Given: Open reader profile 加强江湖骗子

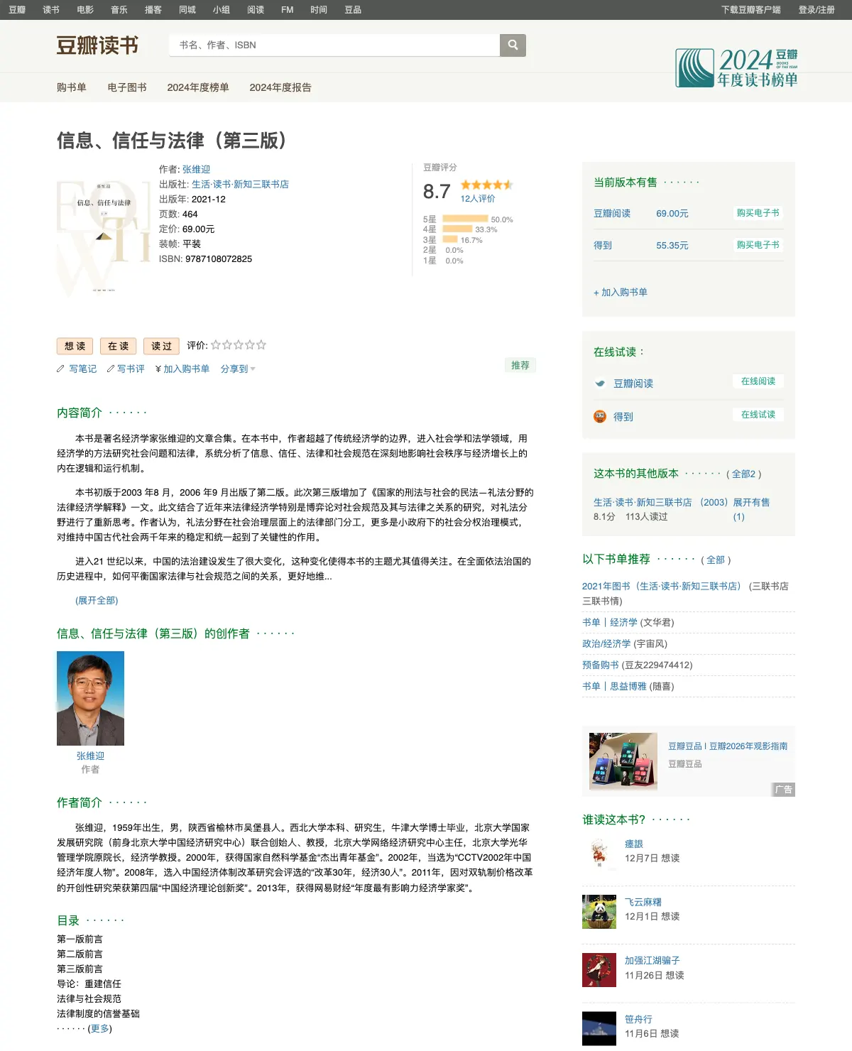Looking at the screenshot, I should click(652, 960).
